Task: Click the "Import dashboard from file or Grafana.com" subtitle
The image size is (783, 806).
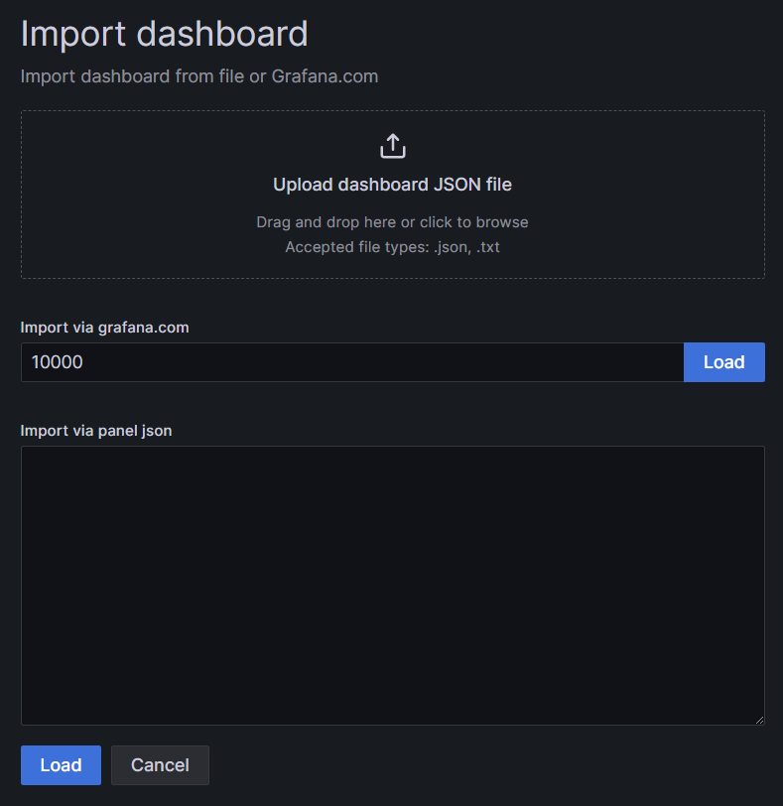Action: tap(198, 76)
